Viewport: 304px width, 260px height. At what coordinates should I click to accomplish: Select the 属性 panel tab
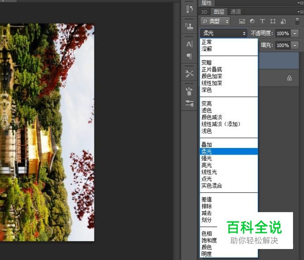click(206, 3)
